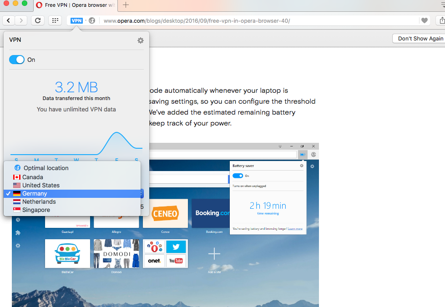Open VPN settings gear in popup
Viewport: 445px width, 307px height.
coord(141,40)
